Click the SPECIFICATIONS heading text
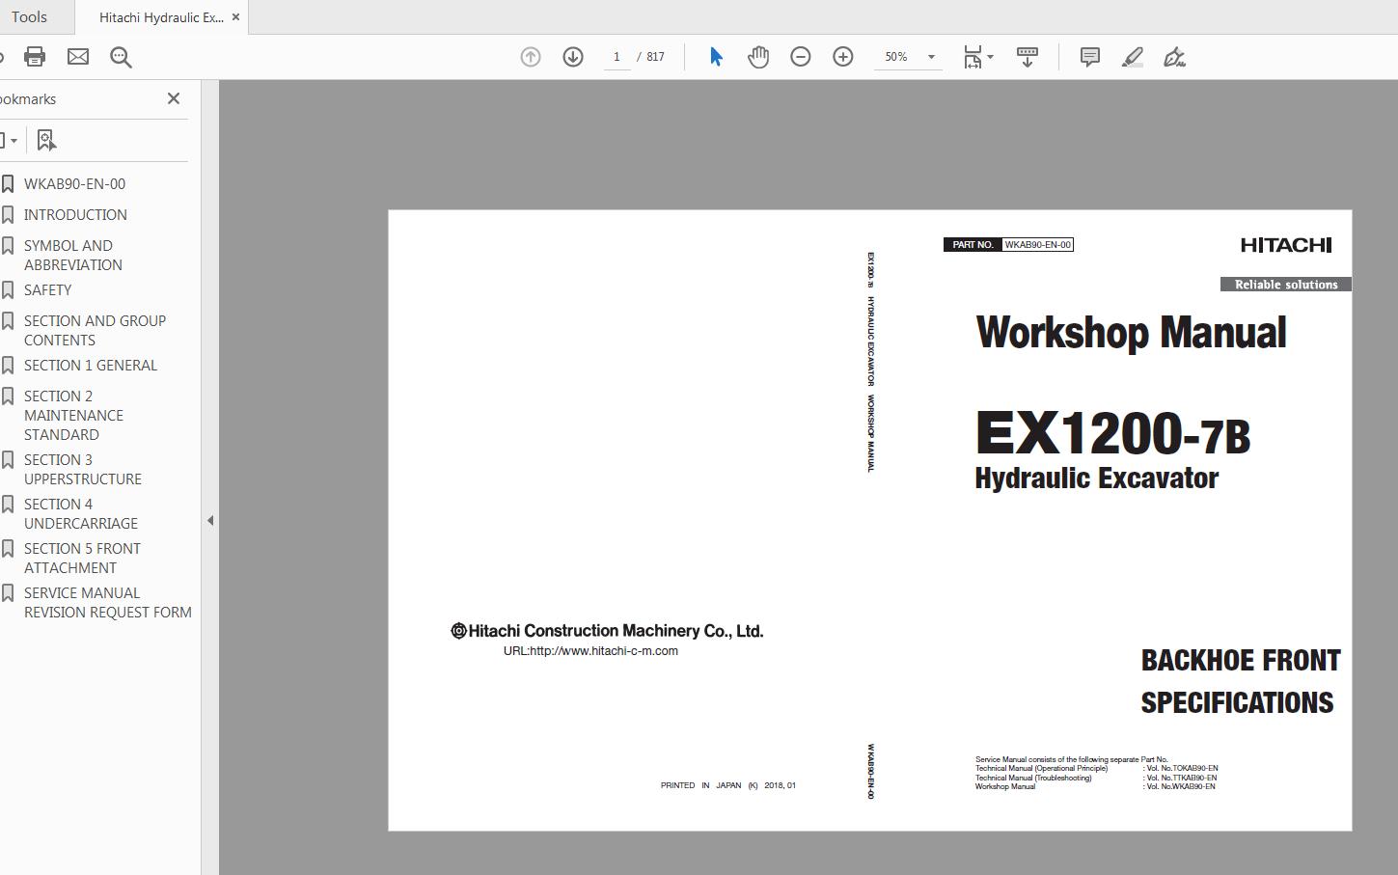1398x875 pixels. pyautogui.click(x=1237, y=703)
